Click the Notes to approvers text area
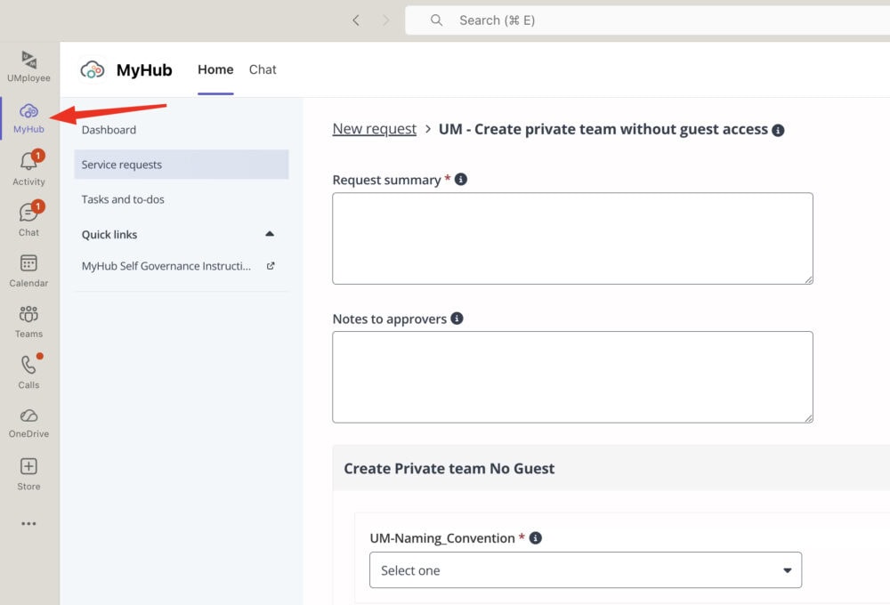This screenshot has height=605, width=890. pos(572,377)
